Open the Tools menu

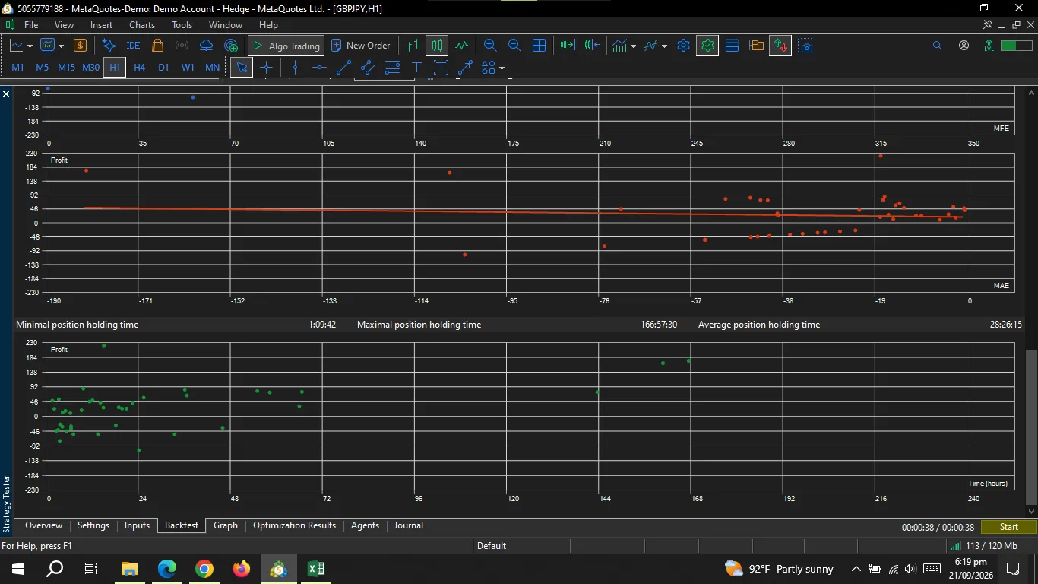click(x=182, y=25)
